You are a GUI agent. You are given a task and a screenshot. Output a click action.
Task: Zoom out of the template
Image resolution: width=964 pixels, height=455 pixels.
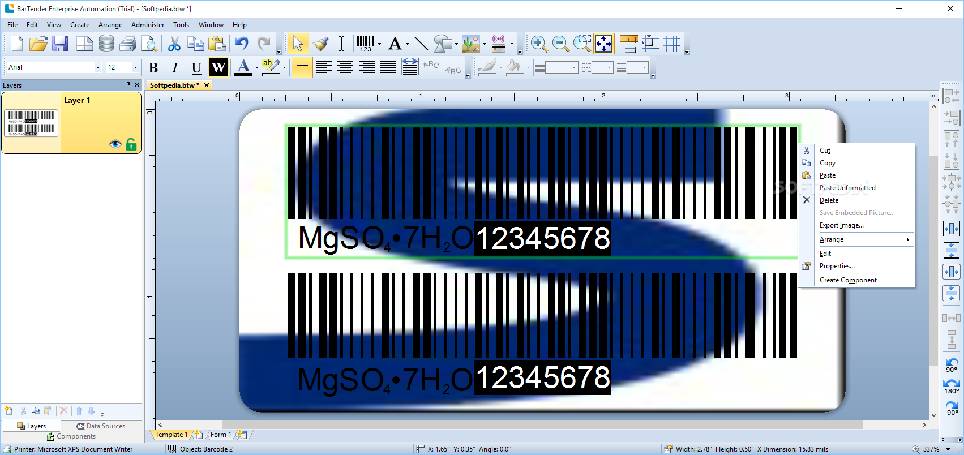coord(560,44)
